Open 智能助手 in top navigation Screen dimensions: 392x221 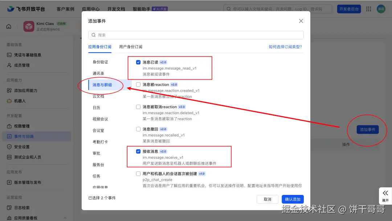pyautogui.click(x=142, y=9)
